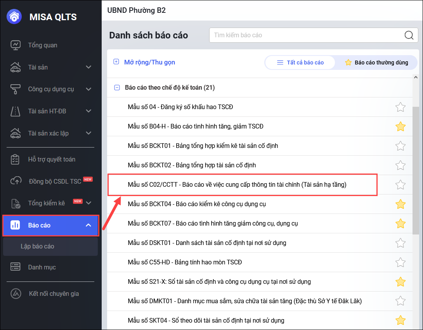This screenshot has height=330, width=423.
Task: Click the UBND Phường B2 unit name
Action: pyautogui.click(x=136, y=10)
